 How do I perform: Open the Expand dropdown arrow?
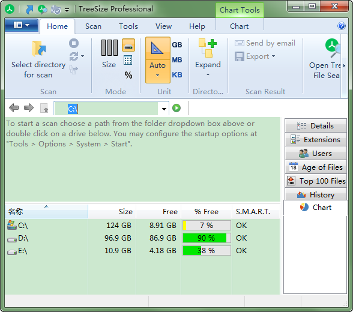click(208, 74)
